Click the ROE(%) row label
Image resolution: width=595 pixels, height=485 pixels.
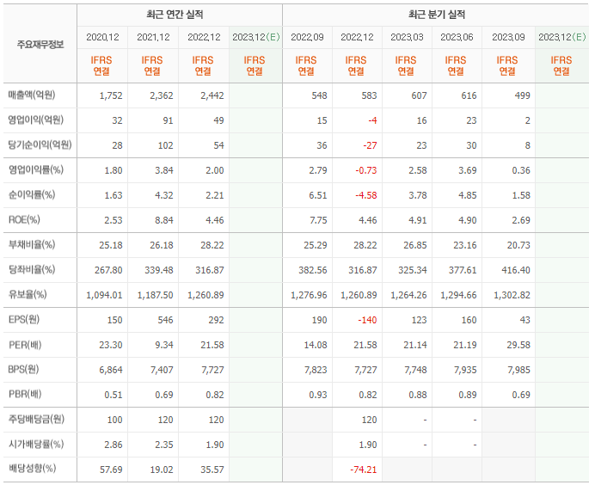24,220
